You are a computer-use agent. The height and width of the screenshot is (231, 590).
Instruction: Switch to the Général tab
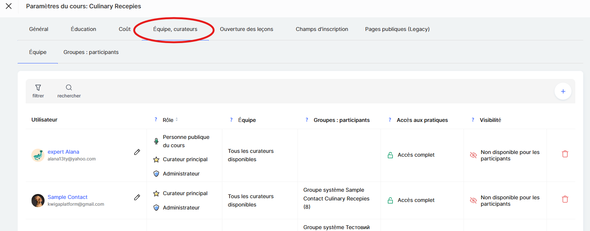tap(39, 29)
